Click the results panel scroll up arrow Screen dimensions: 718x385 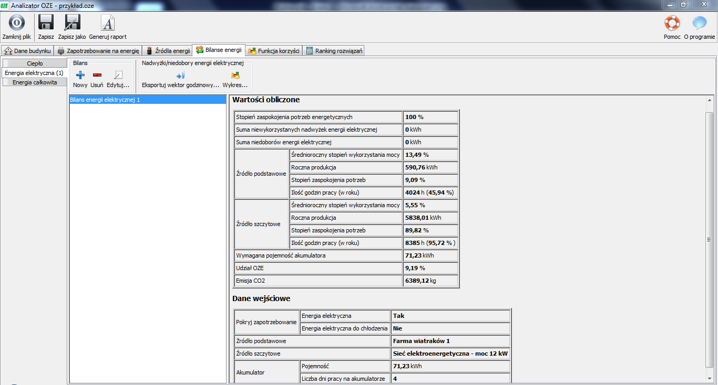[710, 100]
